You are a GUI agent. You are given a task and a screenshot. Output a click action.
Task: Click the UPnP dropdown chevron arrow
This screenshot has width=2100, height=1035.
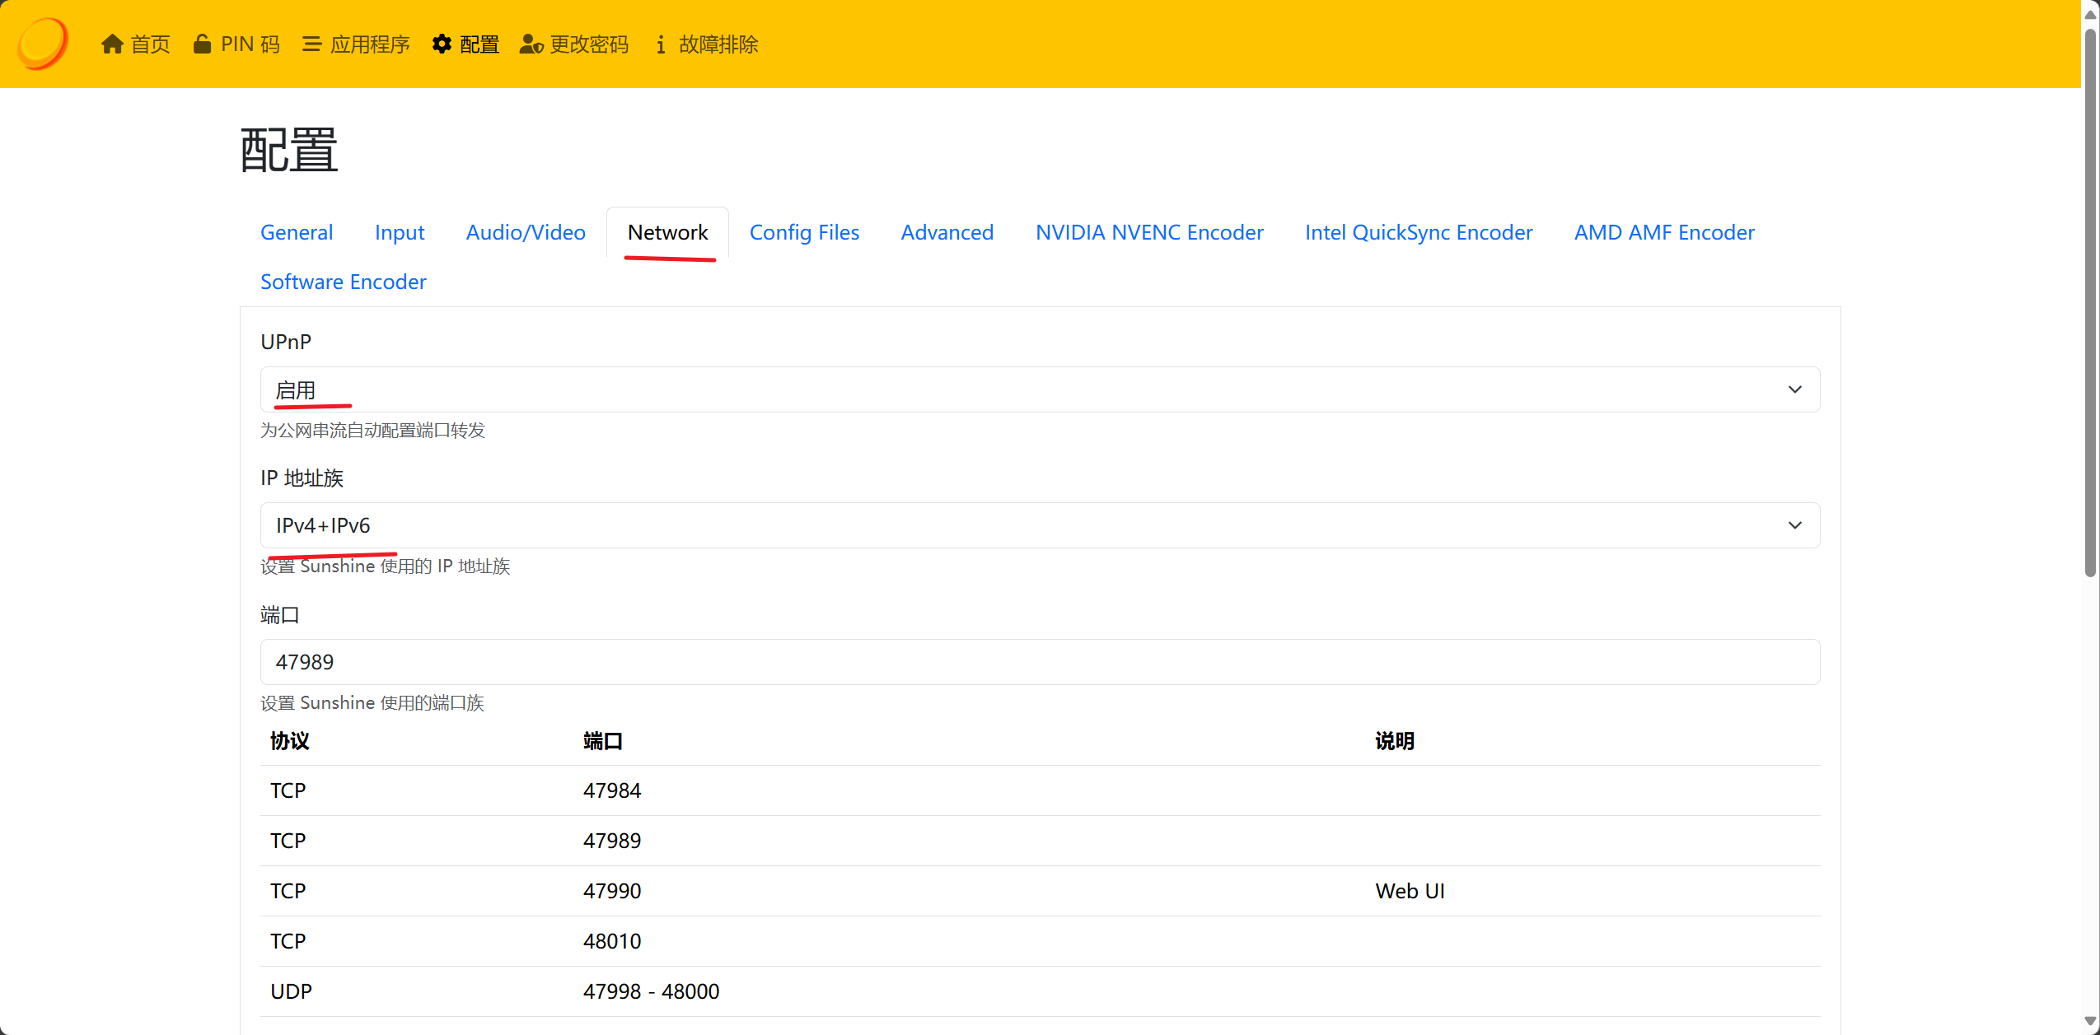click(1794, 389)
